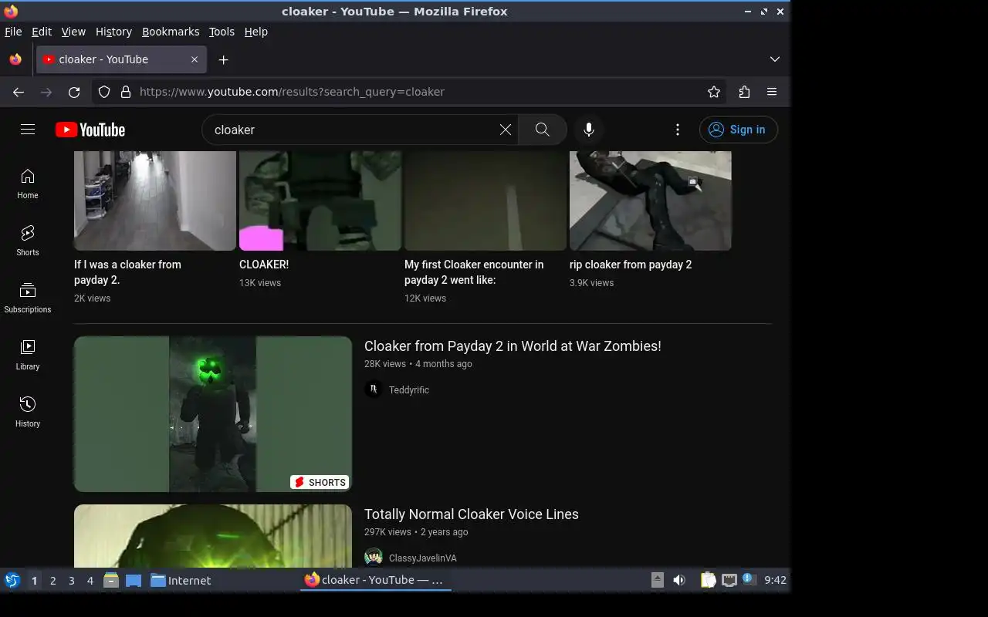The width and height of the screenshot is (988, 617).
Task: Switch to workspace 2 on taskbar
Action: (x=53, y=581)
